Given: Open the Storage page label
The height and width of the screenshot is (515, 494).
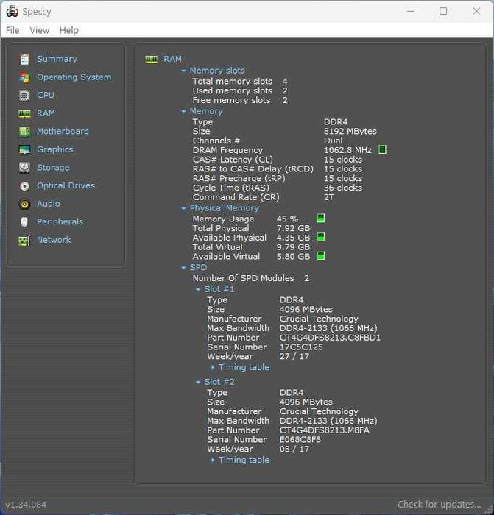Looking at the screenshot, I should pos(53,168).
